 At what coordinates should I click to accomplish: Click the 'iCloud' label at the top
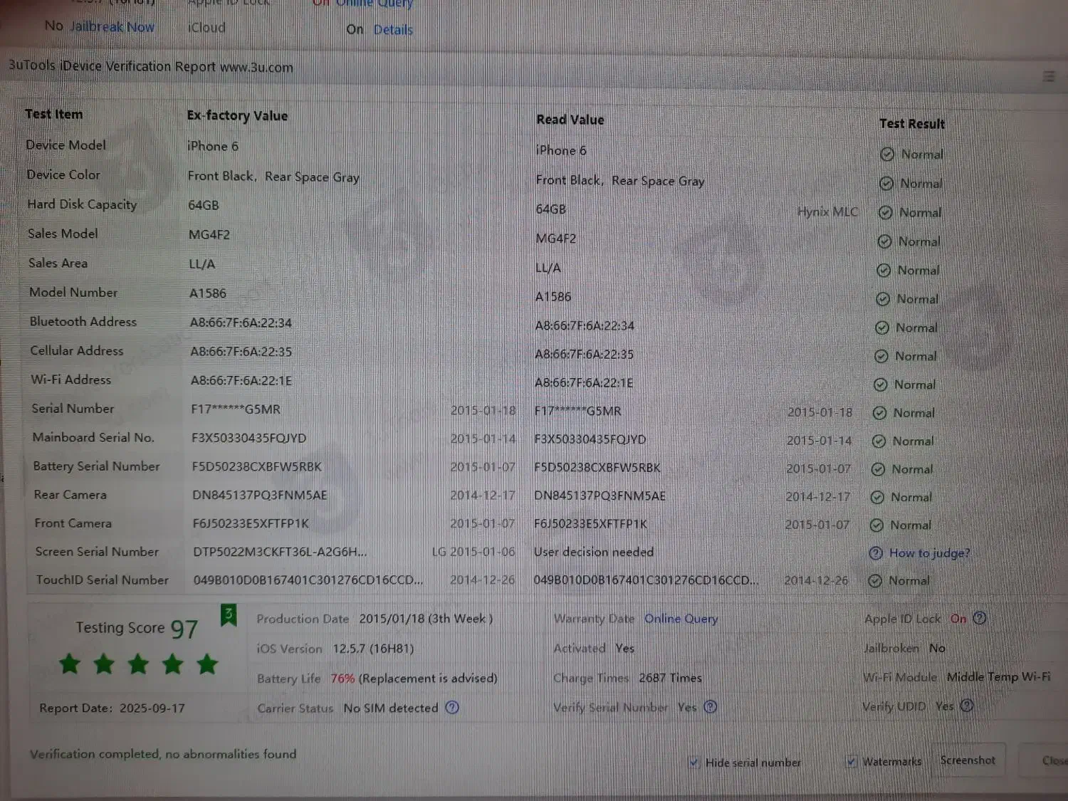(x=206, y=28)
